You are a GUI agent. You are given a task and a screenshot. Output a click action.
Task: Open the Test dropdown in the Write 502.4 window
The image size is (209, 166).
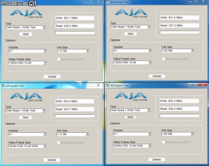(130, 110)
